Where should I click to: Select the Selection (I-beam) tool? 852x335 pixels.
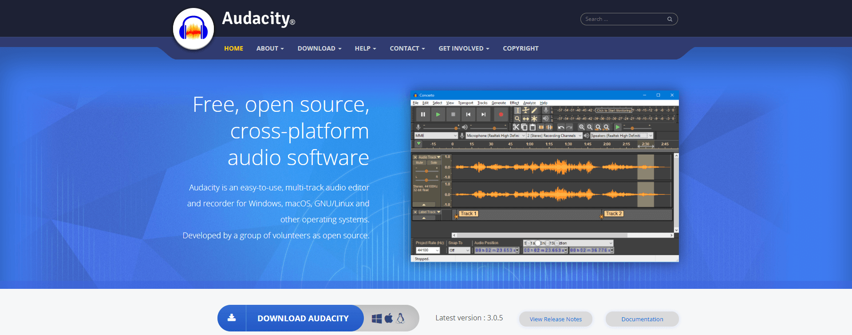click(518, 110)
